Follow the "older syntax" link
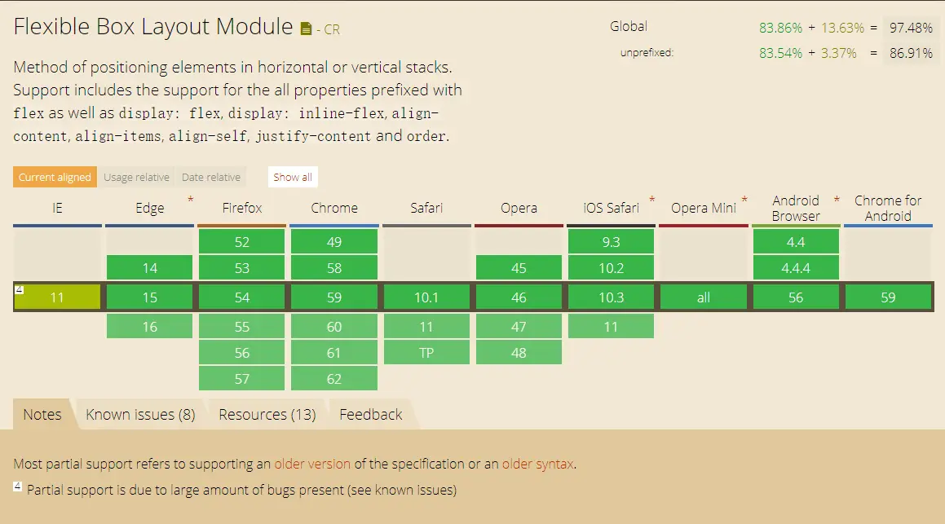The height and width of the screenshot is (524, 945). pos(538,464)
